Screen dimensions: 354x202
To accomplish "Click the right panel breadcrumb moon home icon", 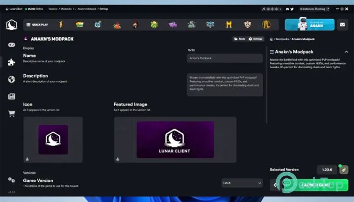I will (272, 39).
